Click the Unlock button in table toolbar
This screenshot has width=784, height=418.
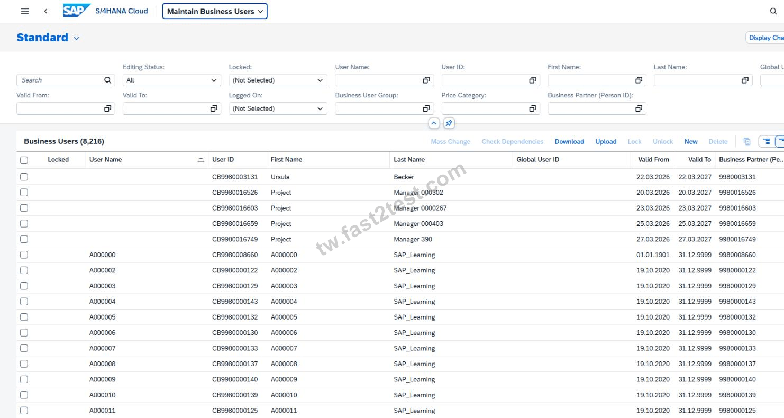[x=663, y=142]
